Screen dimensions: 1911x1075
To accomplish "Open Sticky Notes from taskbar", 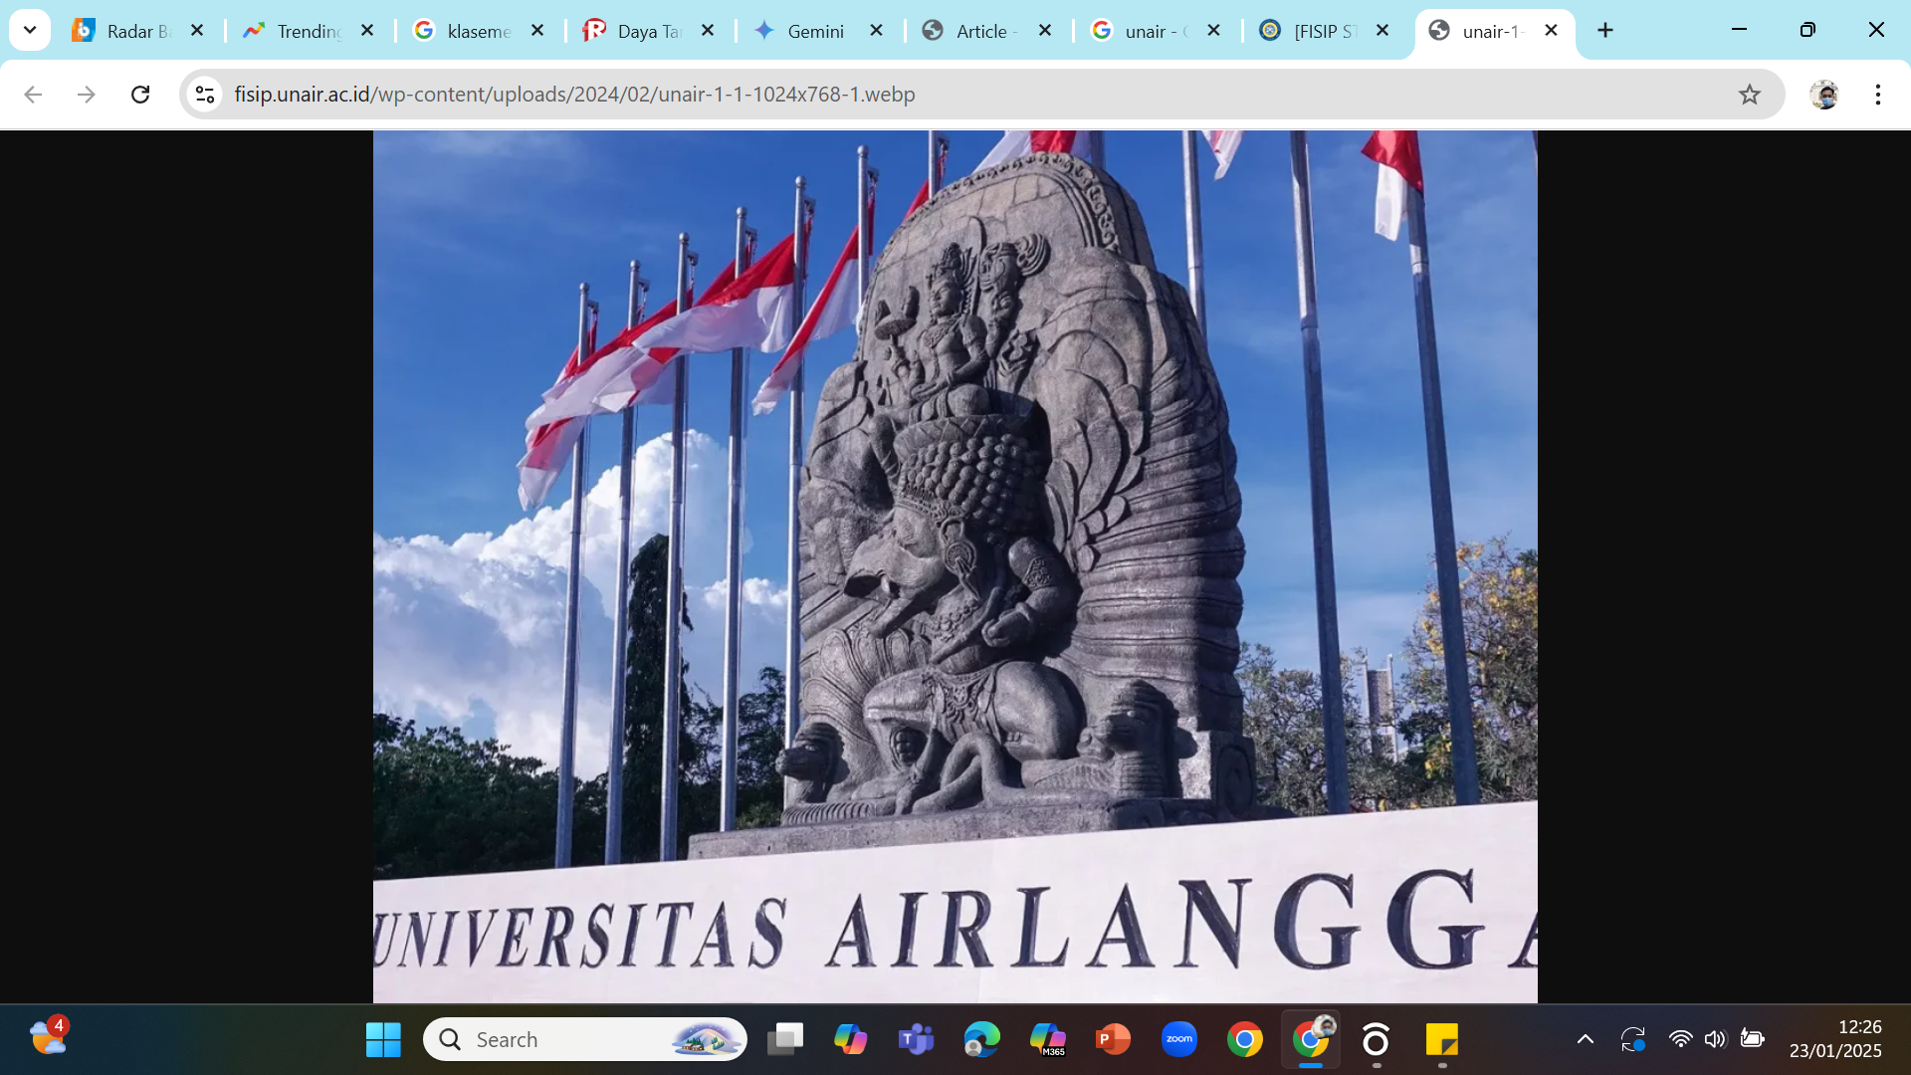I will [1442, 1039].
